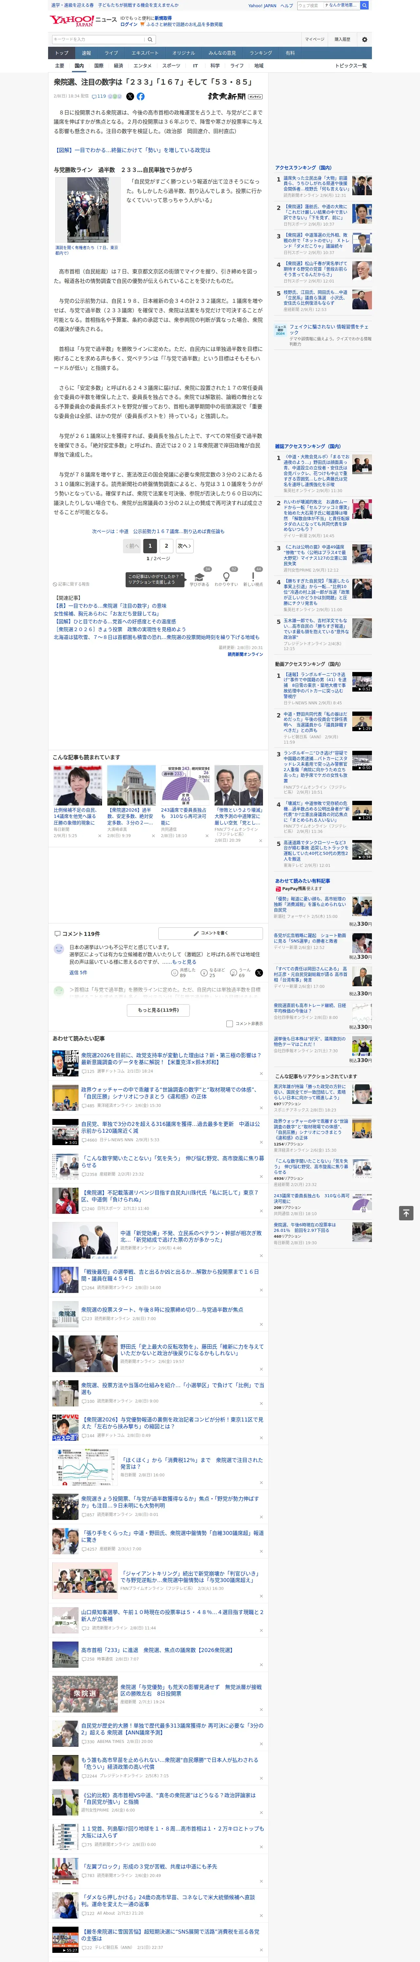Share the first comment on X
Screen dimensions: 420x1962
[x=258, y=972]
